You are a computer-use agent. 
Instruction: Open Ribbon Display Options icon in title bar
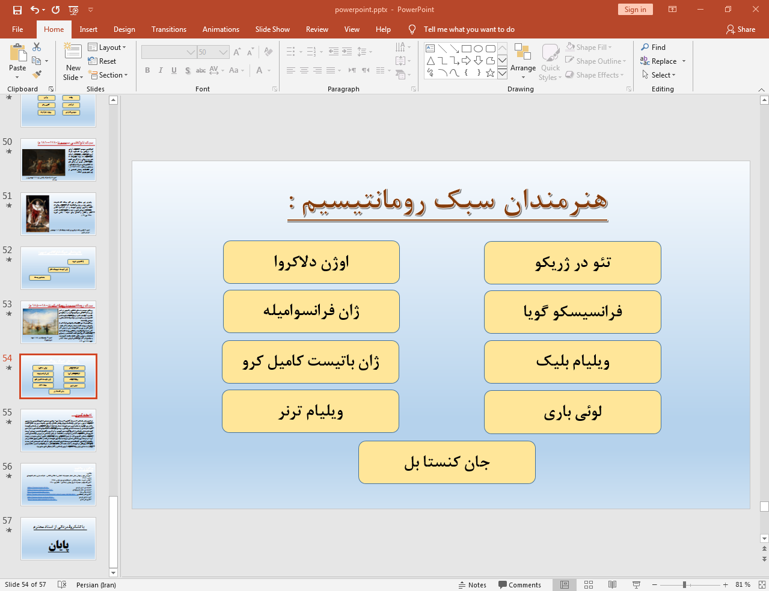673,10
